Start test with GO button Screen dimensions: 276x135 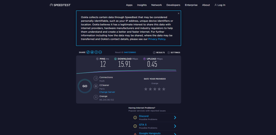(x=85, y=86)
